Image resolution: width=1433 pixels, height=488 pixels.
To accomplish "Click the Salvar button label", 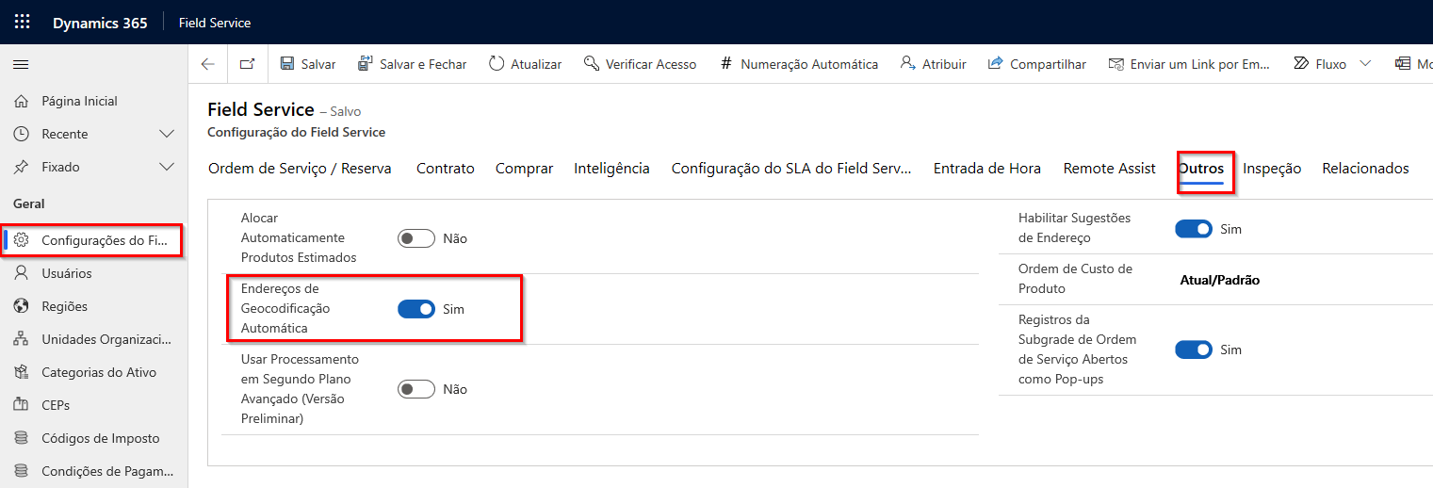I will click(x=318, y=64).
